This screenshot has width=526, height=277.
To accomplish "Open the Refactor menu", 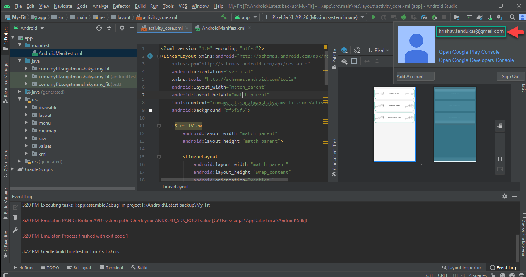I will click(122, 6).
